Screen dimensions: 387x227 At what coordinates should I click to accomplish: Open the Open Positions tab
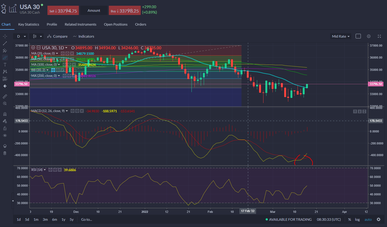(116, 25)
